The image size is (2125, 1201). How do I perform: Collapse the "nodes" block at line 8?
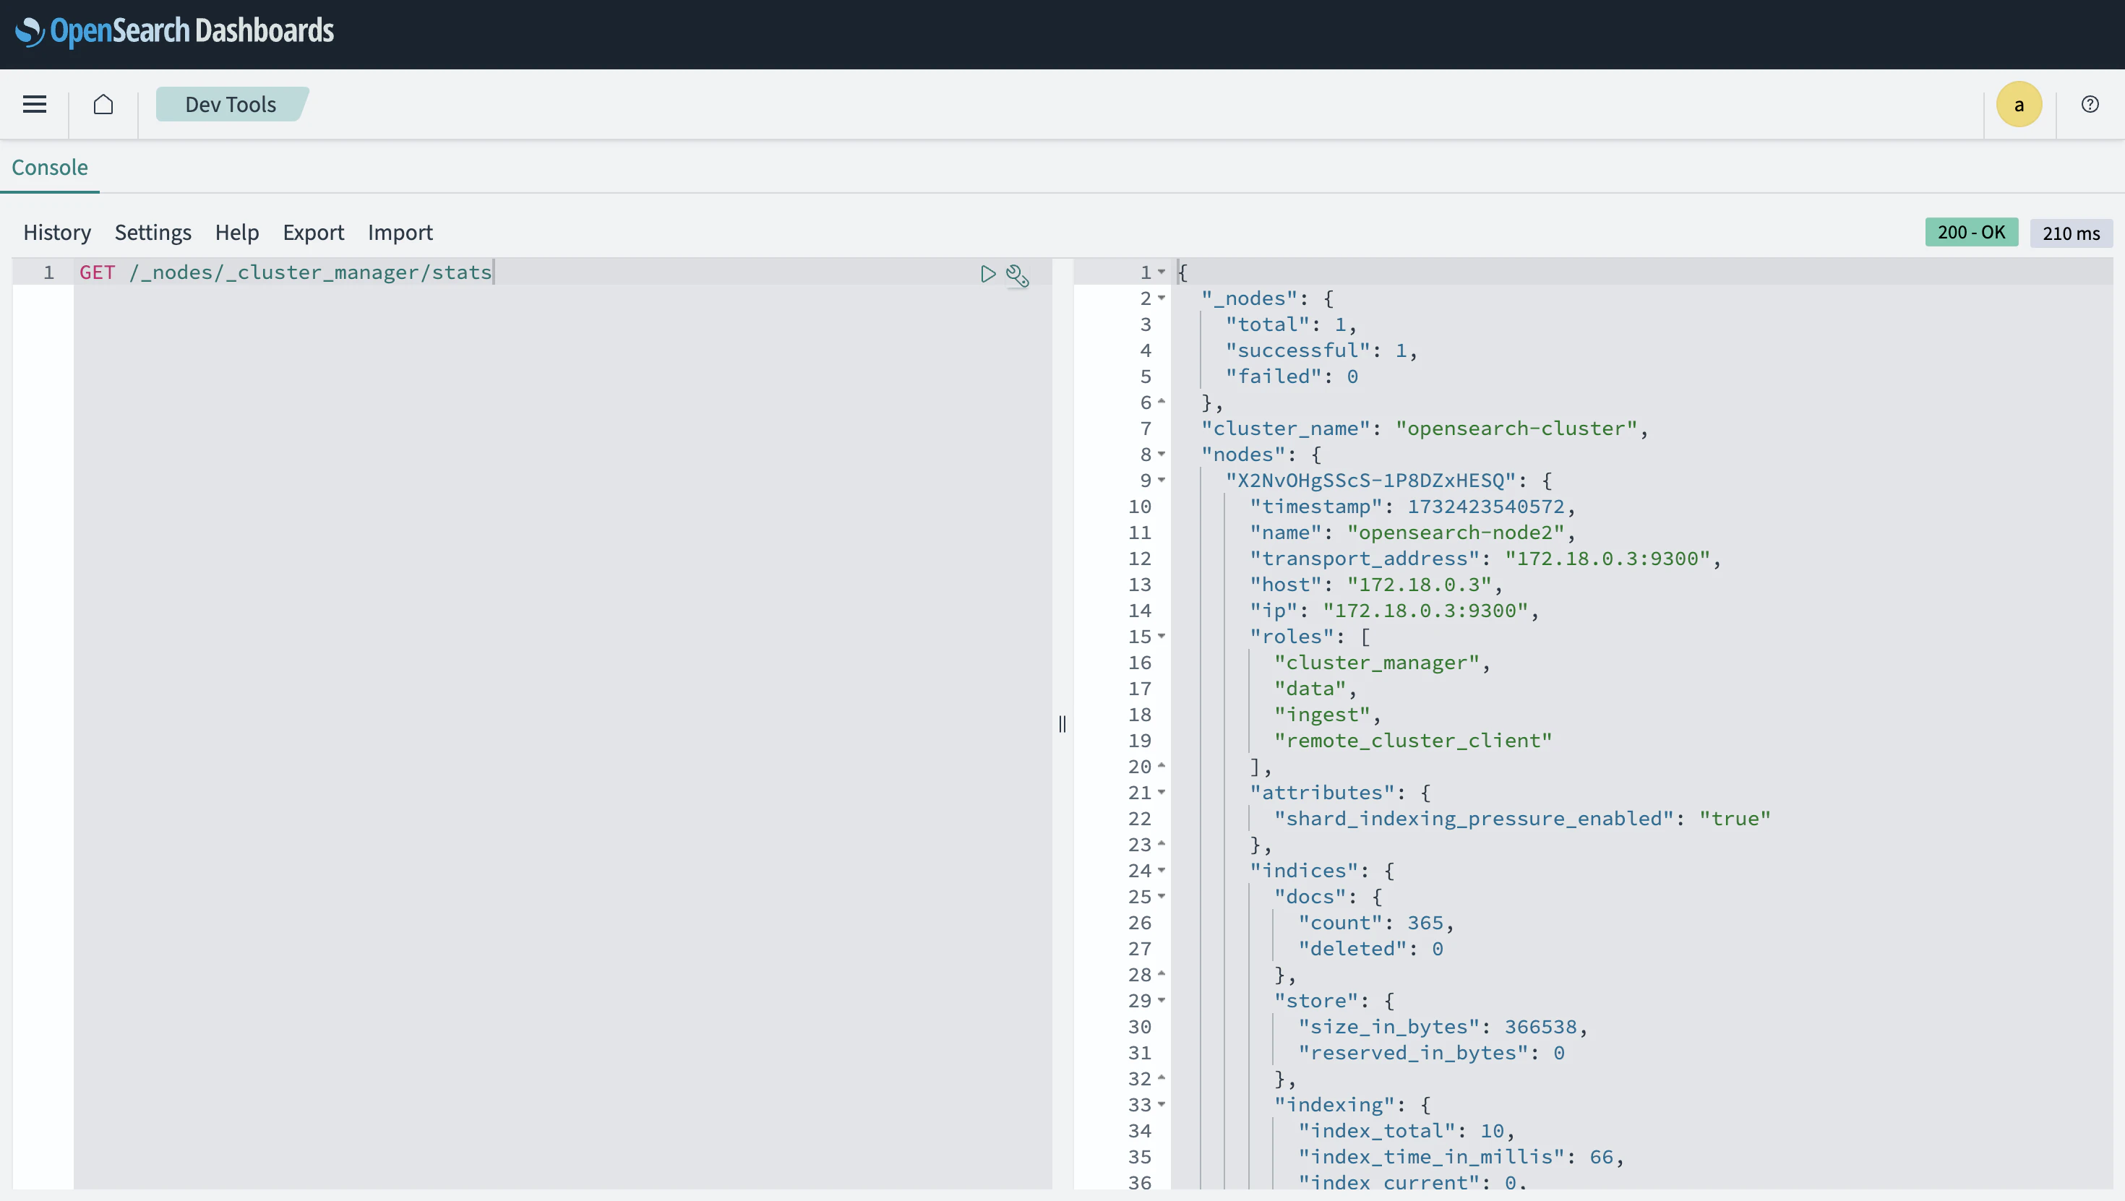(x=1162, y=454)
